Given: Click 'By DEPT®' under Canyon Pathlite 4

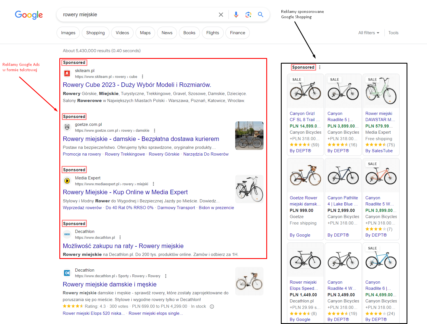Looking at the screenshot, I should [338, 235].
